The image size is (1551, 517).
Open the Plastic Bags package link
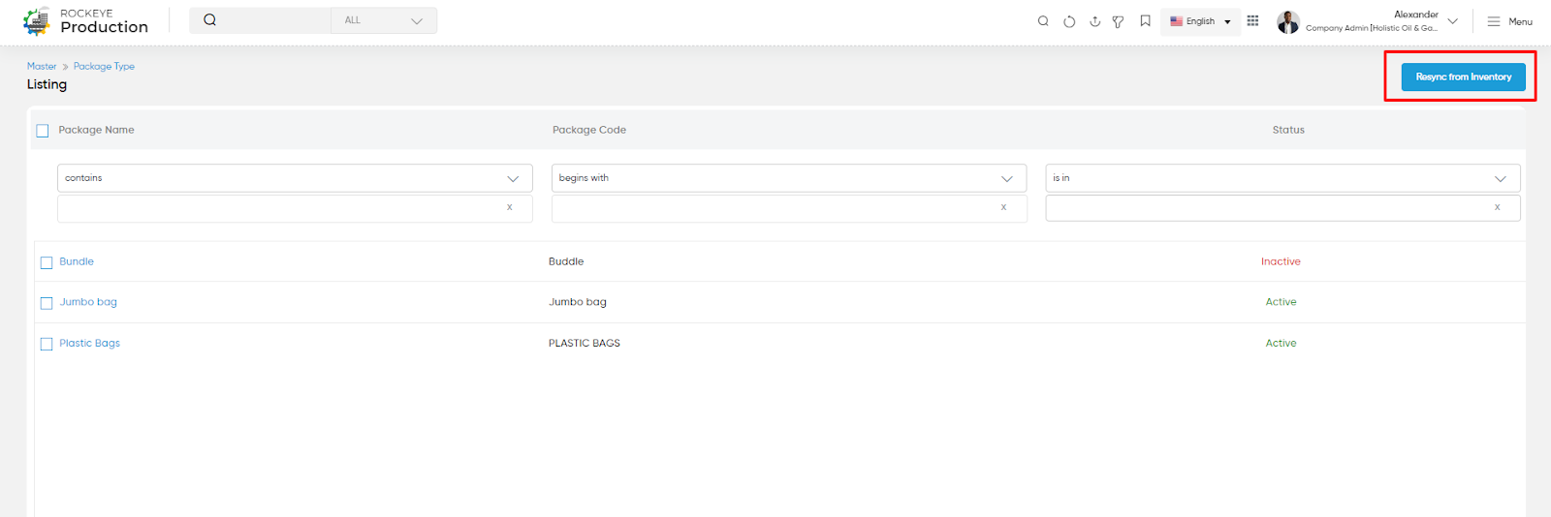click(x=89, y=343)
